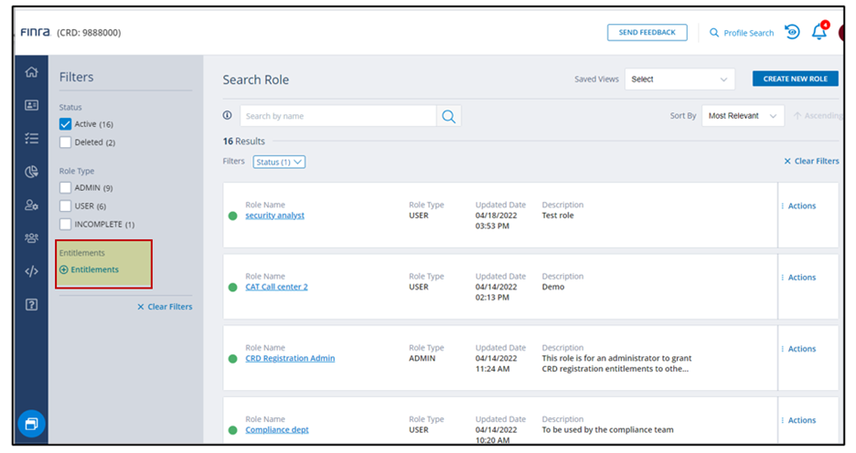The image size is (856, 453).
Task: Open the user settings sidebar icon
Action: [32, 205]
